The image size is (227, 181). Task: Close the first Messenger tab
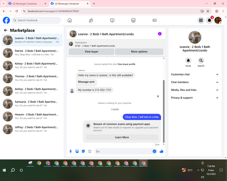coord(45,4)
